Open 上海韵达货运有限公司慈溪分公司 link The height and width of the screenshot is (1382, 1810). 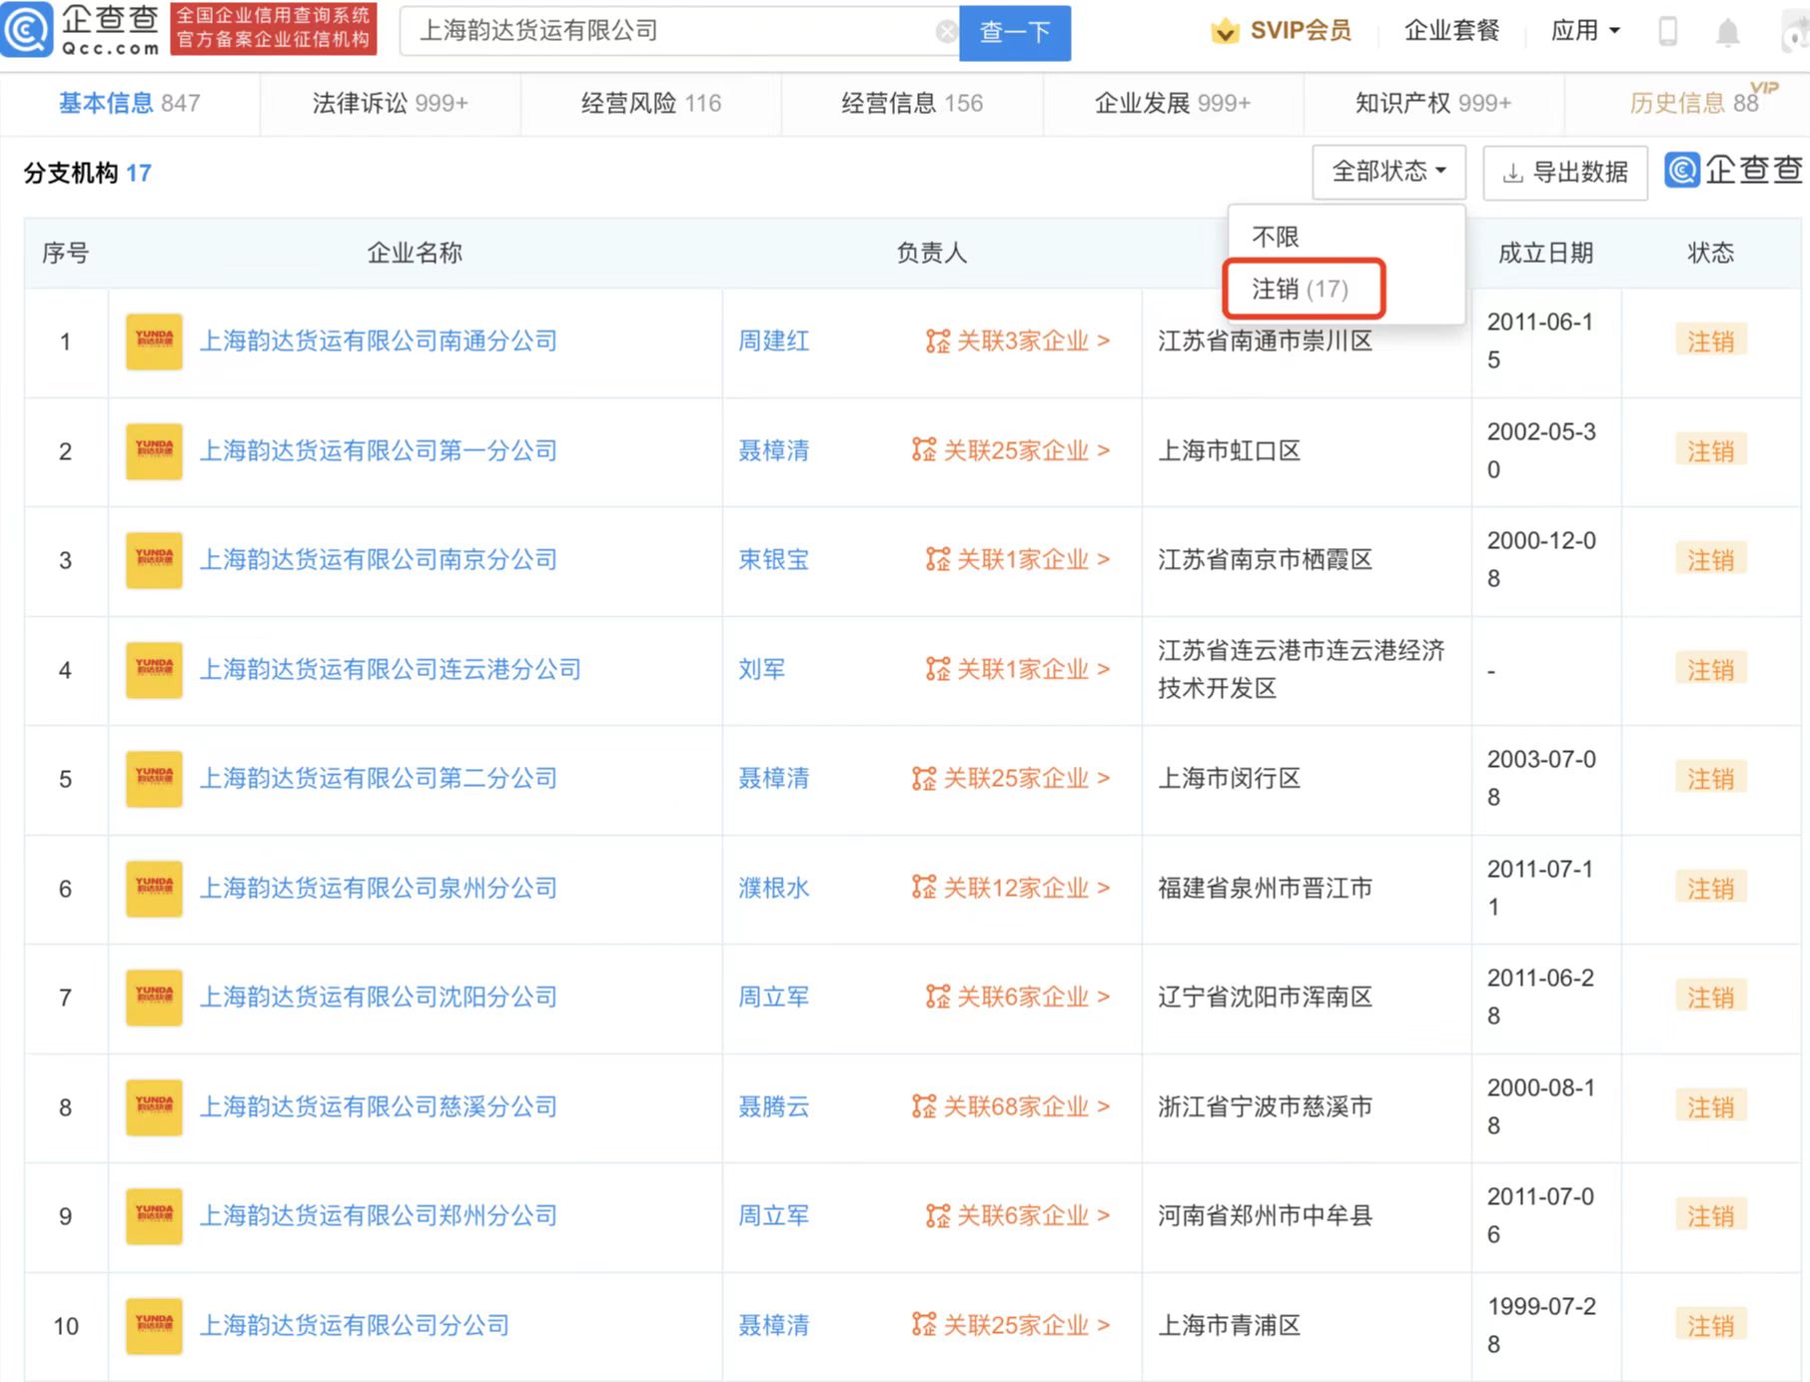click(379, 1107)
